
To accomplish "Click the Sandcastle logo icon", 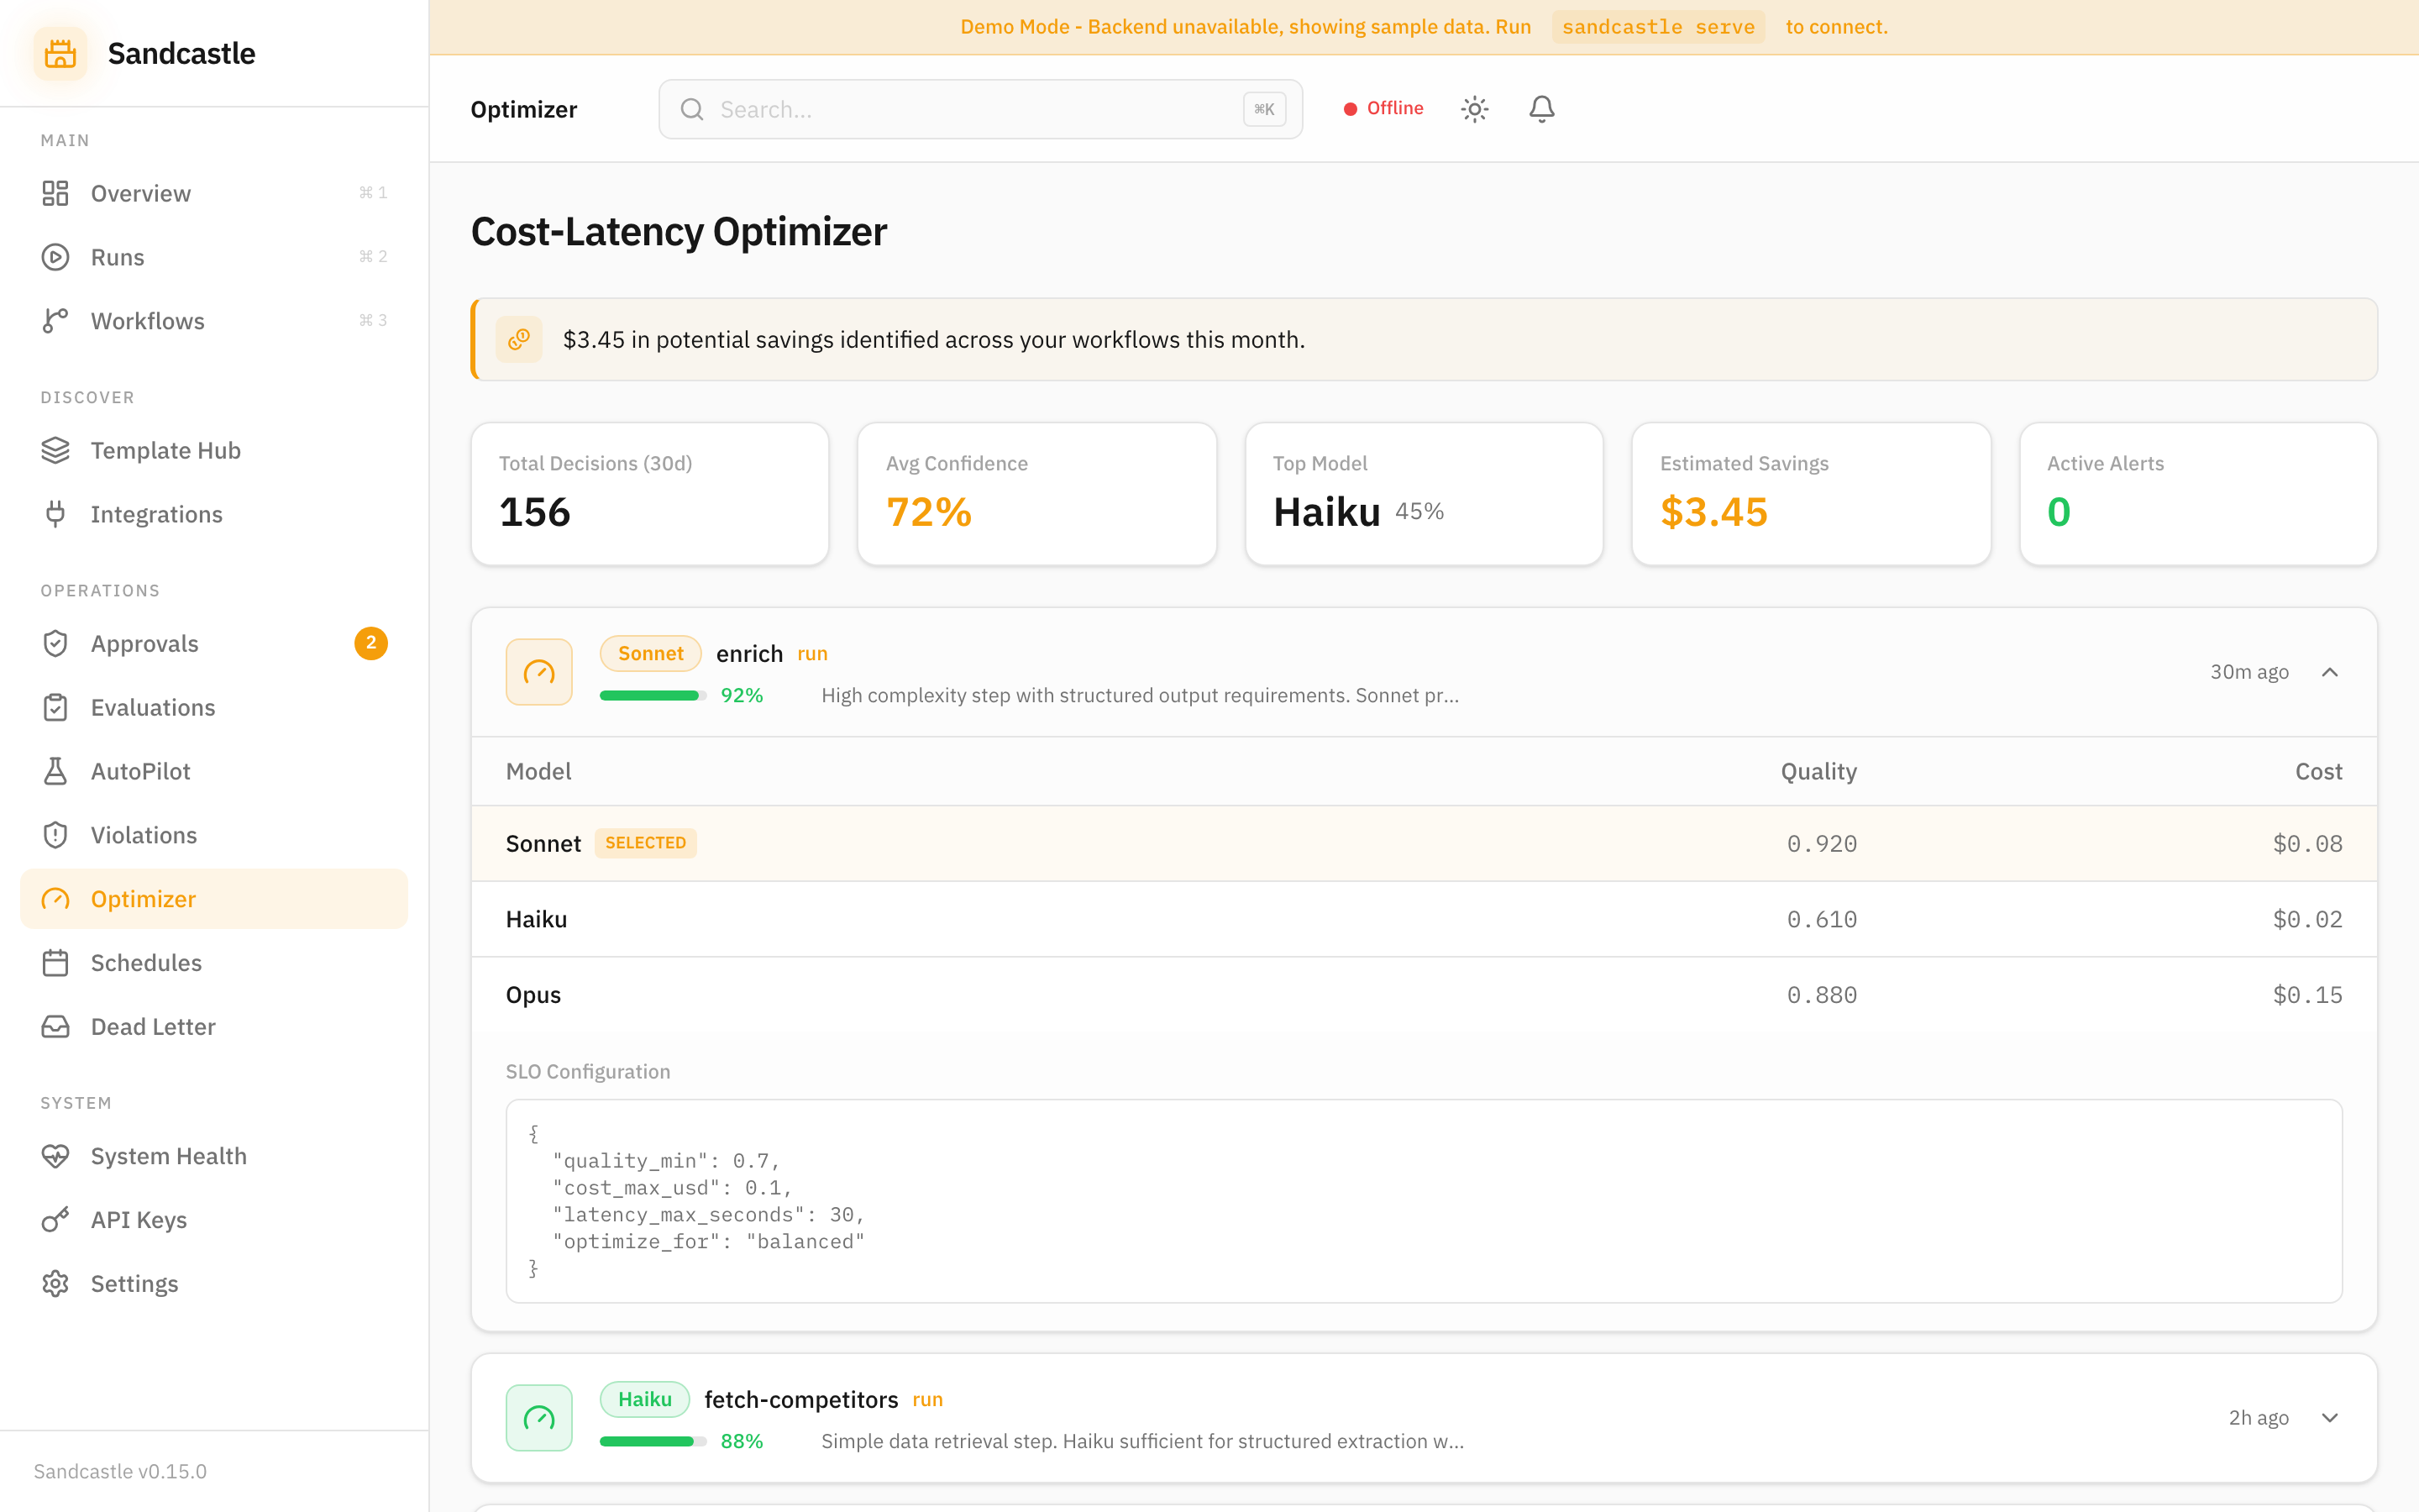I will 60,53.
